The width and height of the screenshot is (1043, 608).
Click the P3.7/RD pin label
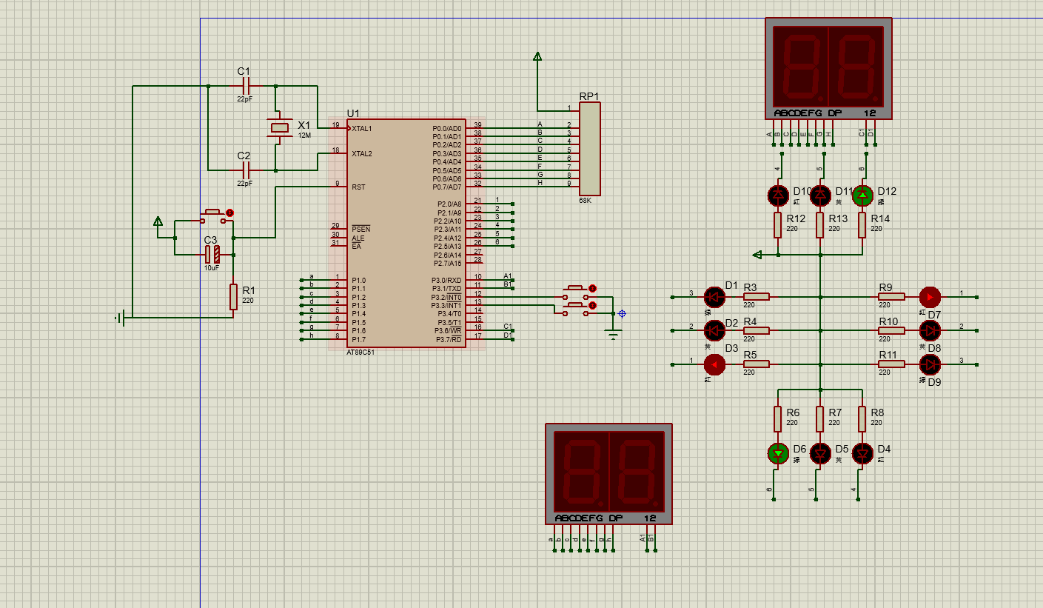coord(447,339)
